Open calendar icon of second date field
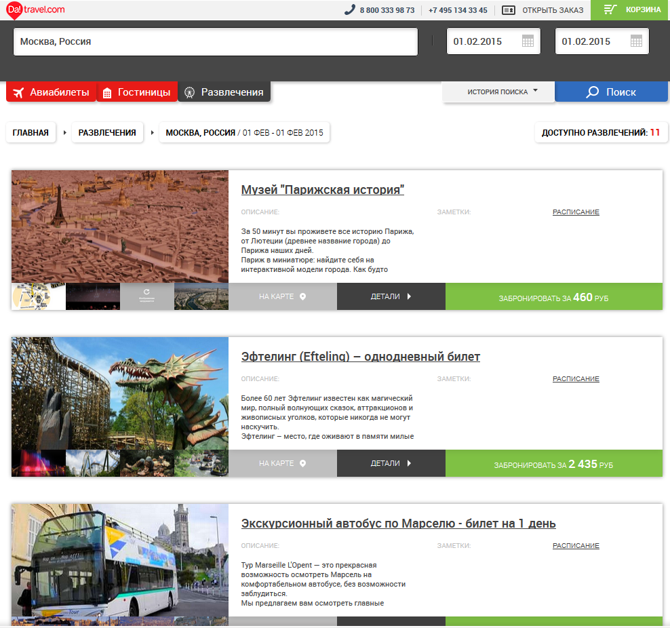The image size is (670, 628). pos(636,41)
